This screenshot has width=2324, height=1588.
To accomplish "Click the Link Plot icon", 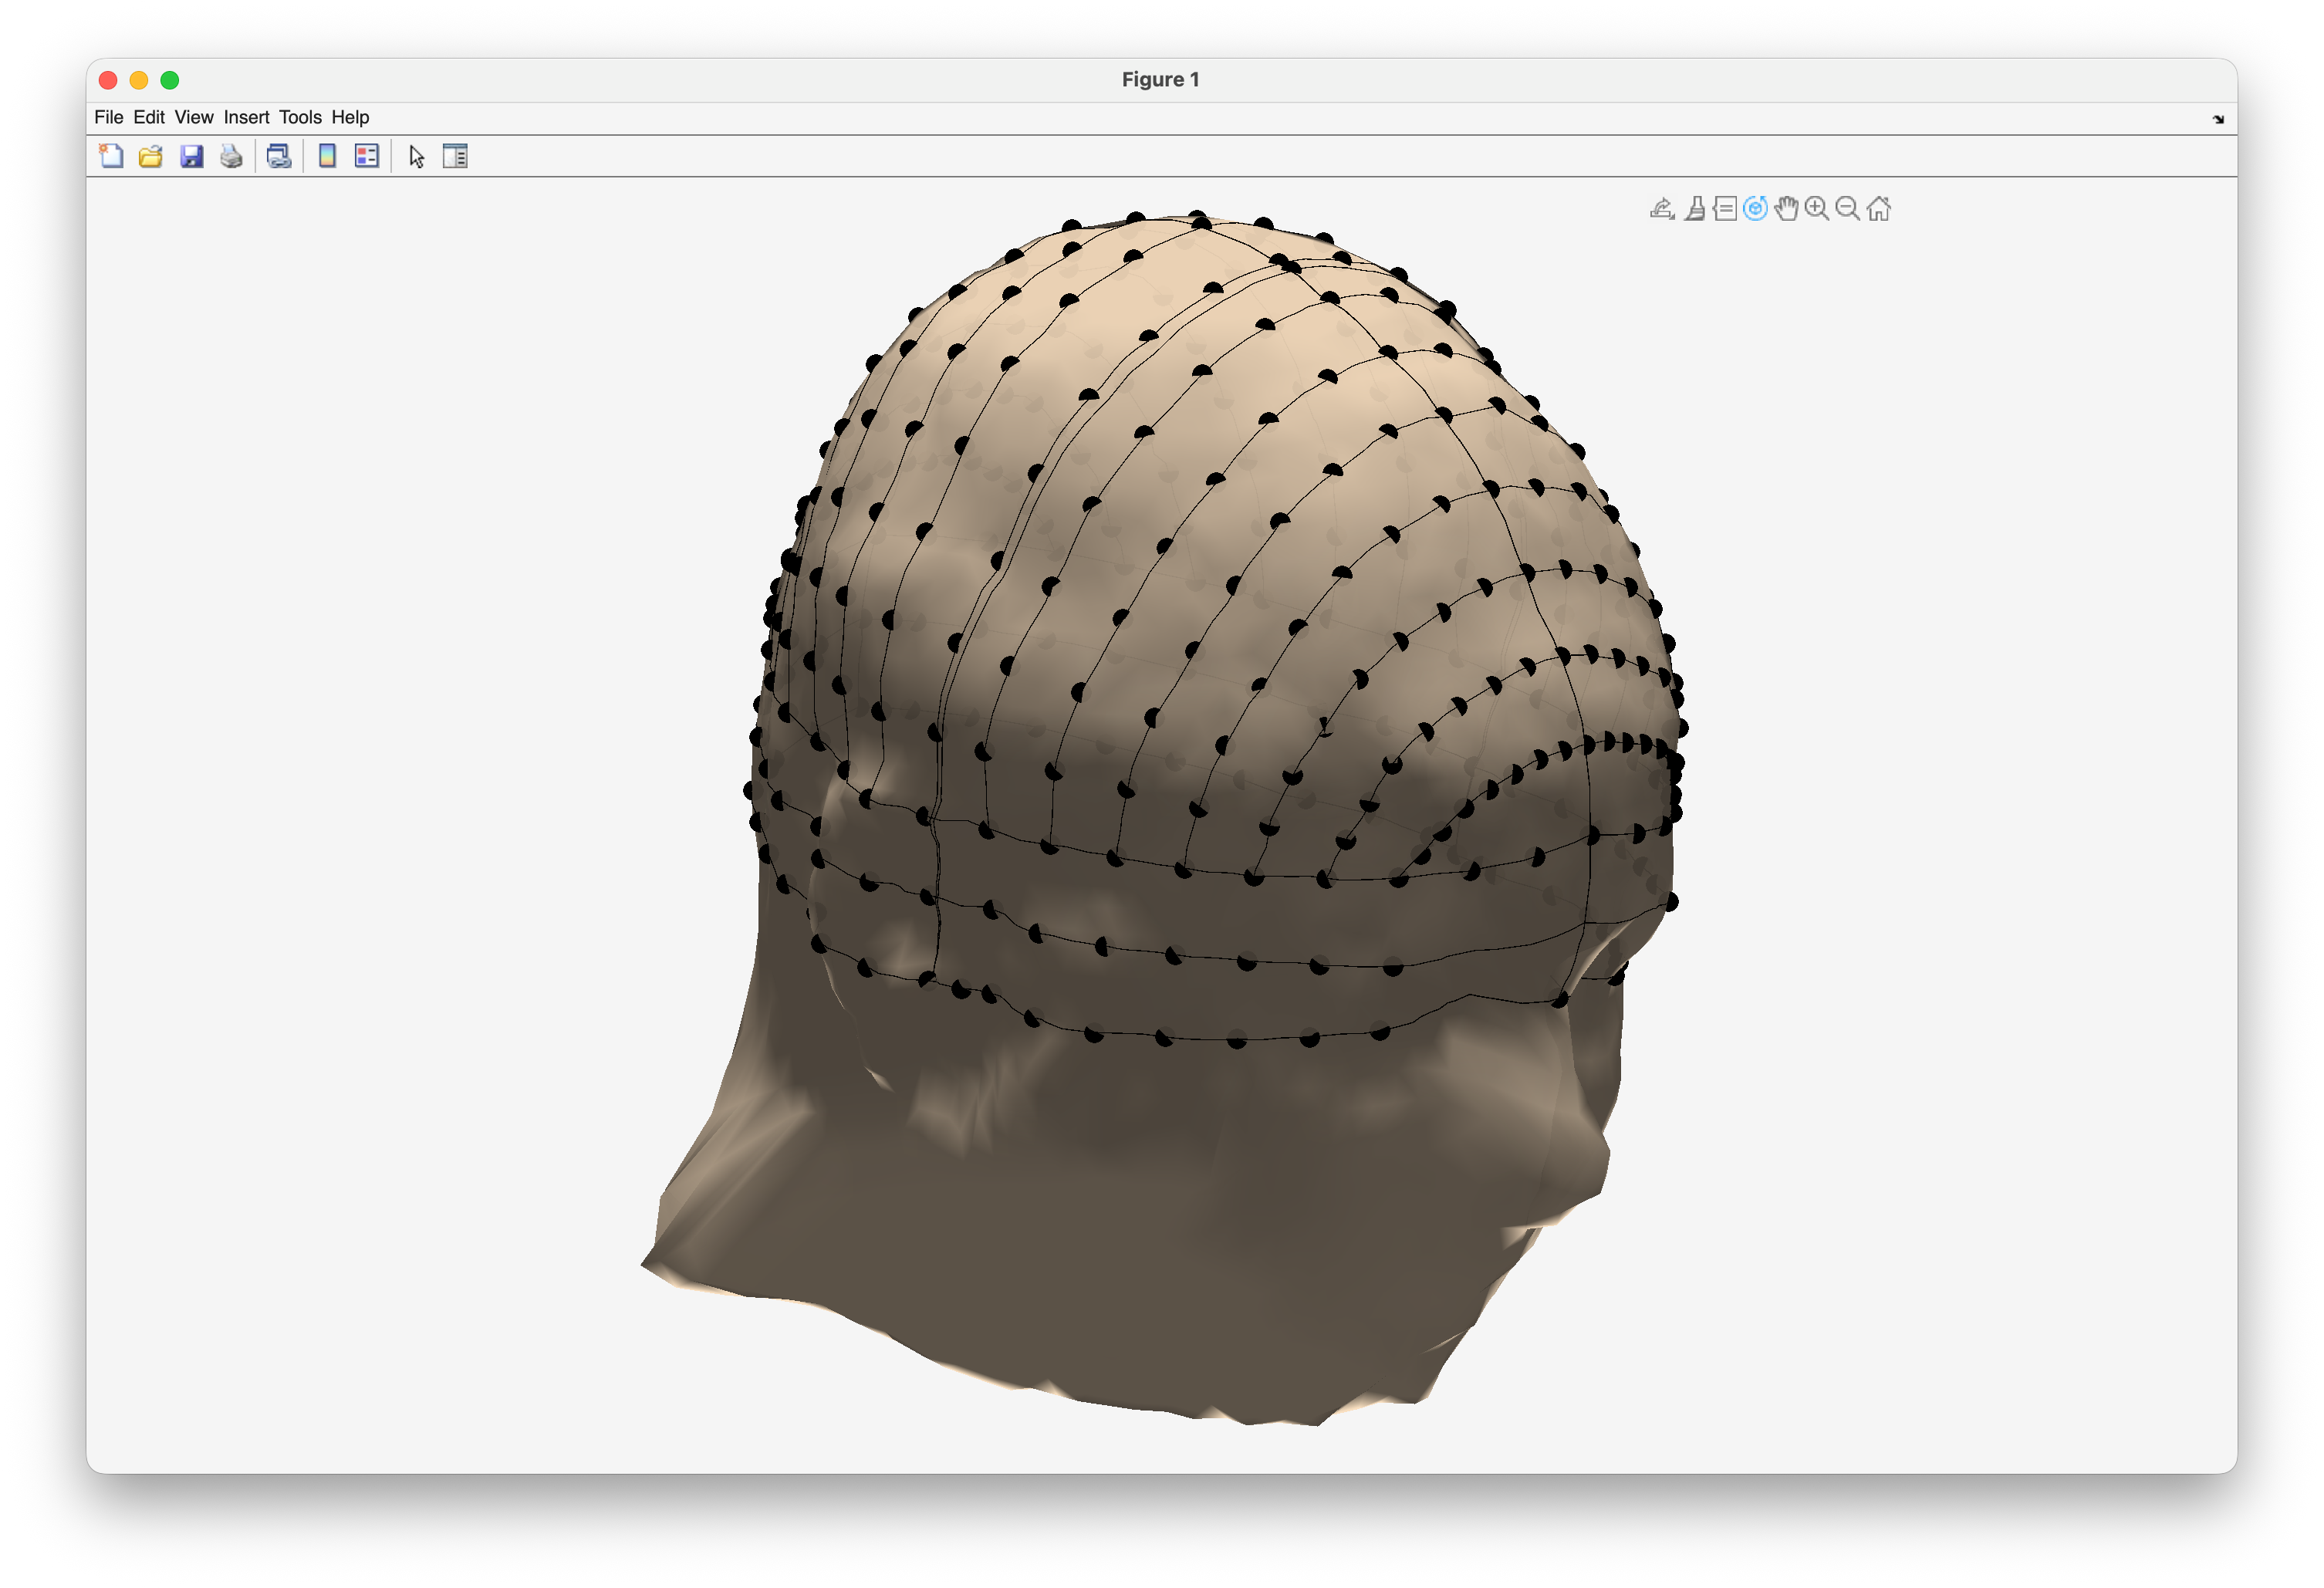I will (279, 156).
